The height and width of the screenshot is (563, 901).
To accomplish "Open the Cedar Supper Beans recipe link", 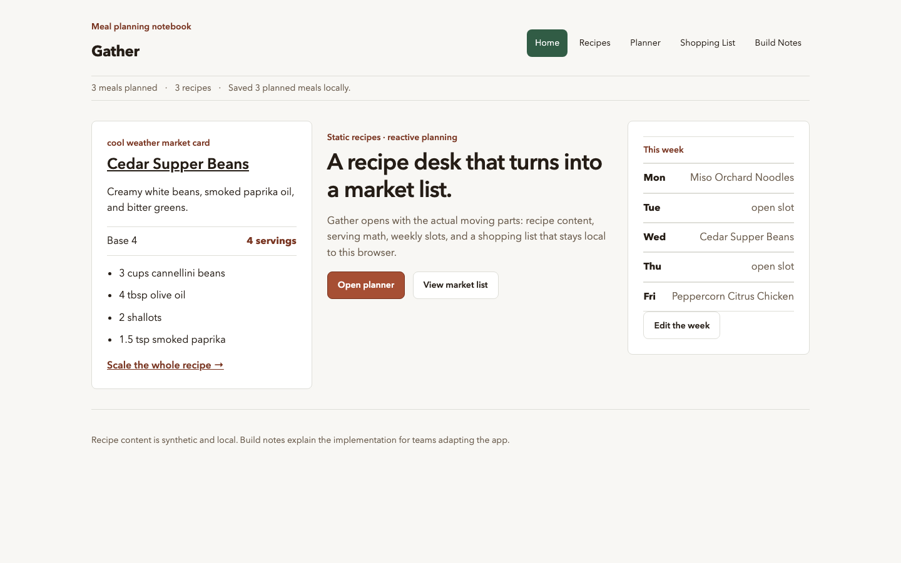I will pyautogui.click(x=178, y=164).
